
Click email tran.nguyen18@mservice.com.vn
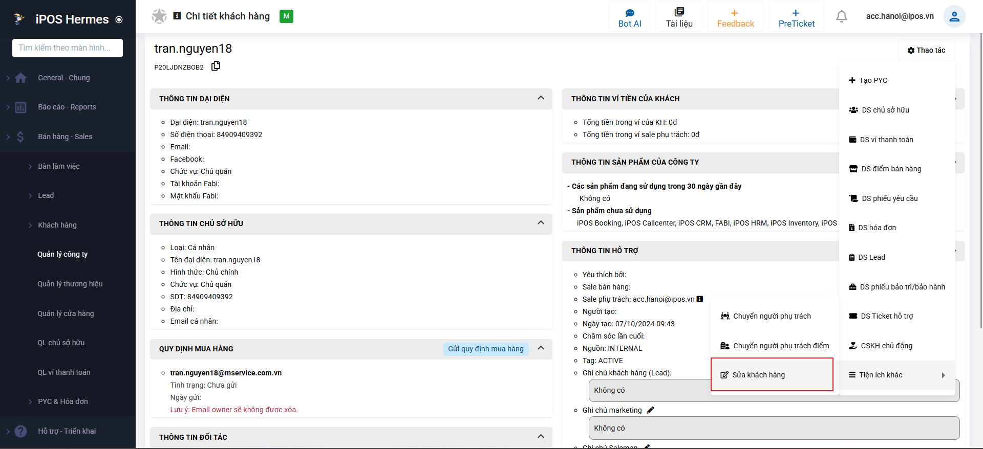point(226,373)
